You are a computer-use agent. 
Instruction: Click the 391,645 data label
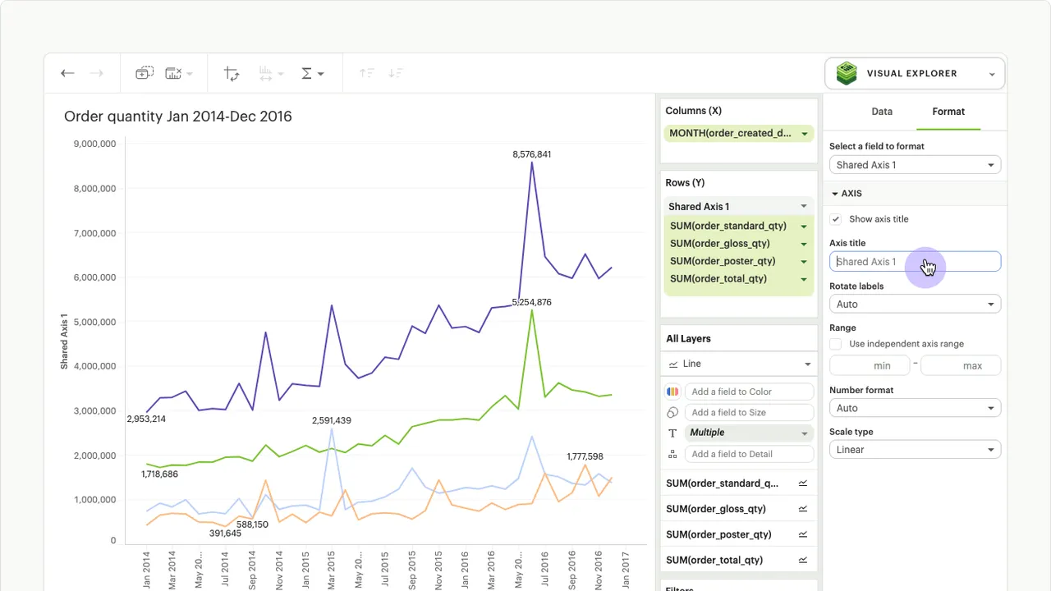tap(225, 533)
